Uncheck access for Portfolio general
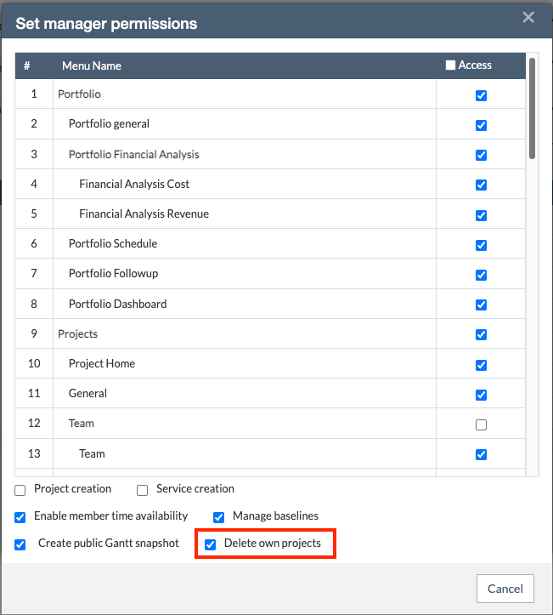This screenshot has height=615, width=553. pyautogui.click(x=481, y=125)
